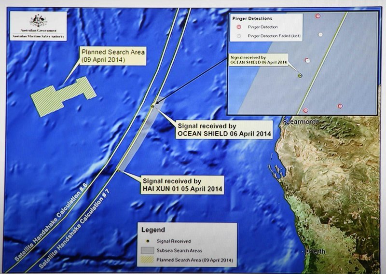
Task: Click the 'Planned Search Area (09 April 2014)' callout label
Action: (113, 56)
